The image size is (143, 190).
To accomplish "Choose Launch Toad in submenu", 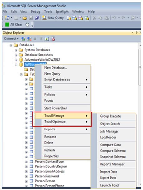I will tap(113, 185).
